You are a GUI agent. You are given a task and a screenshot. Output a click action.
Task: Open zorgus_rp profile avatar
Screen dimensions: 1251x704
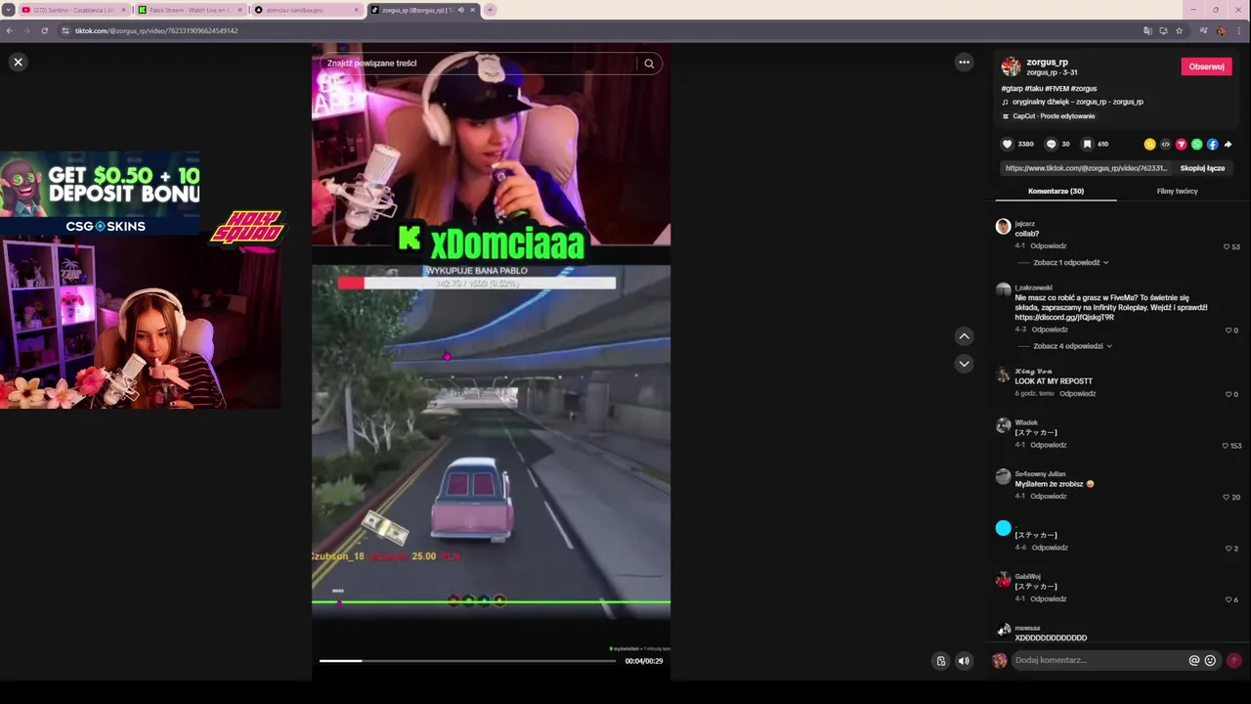(x=1011, y=66)
